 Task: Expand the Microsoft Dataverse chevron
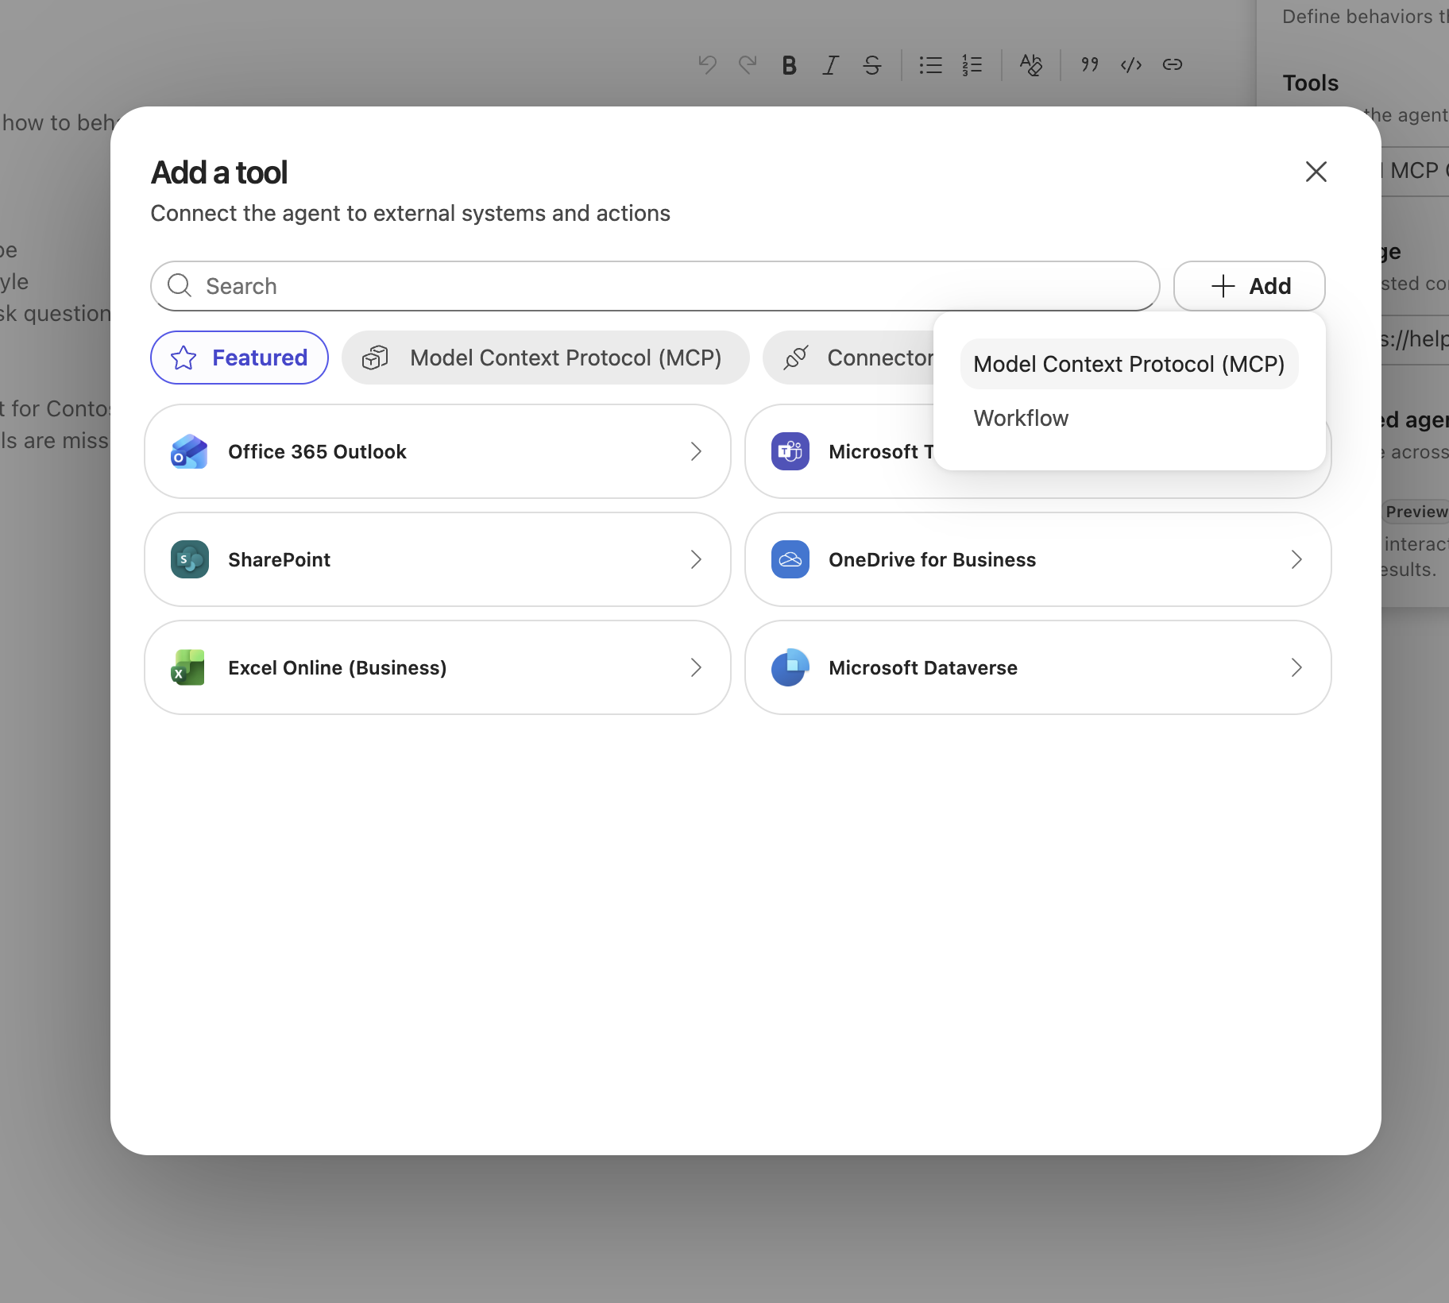[1296, 667]
